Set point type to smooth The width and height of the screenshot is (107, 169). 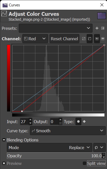(x=79, y=122)
